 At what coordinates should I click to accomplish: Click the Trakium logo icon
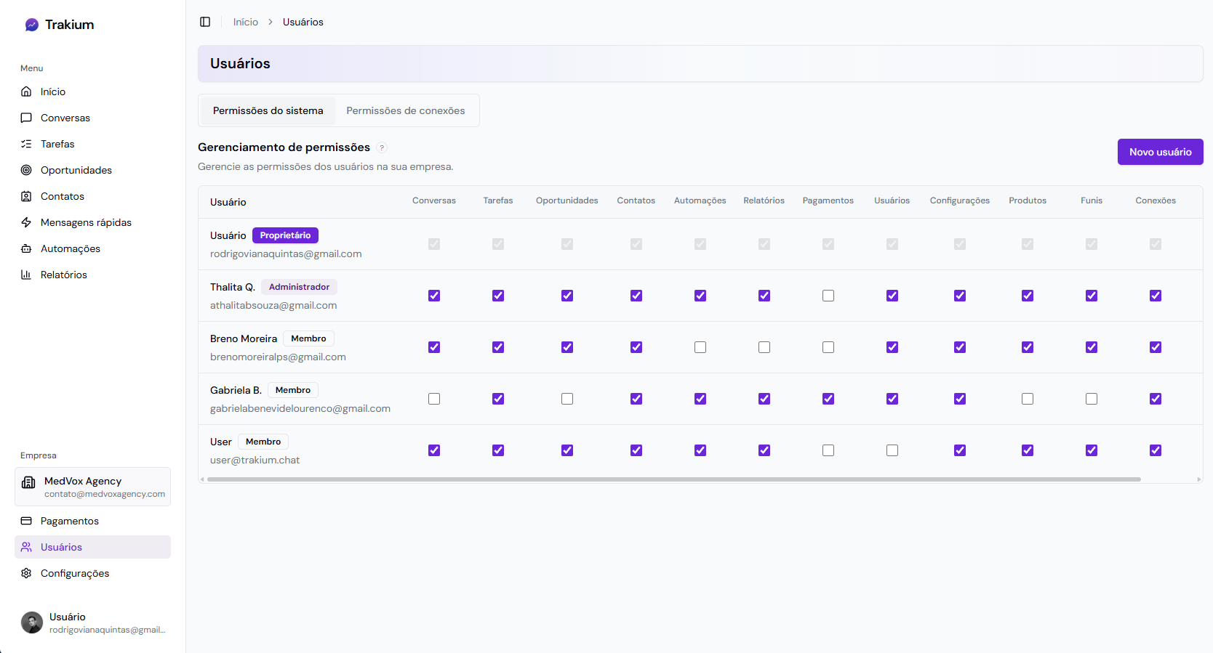31,25
